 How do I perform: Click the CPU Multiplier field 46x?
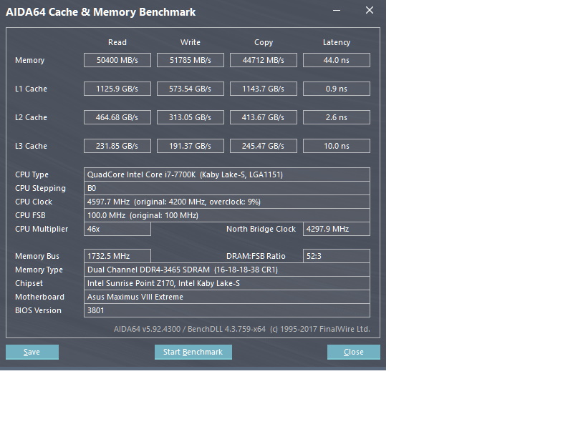tap(117, 229)
